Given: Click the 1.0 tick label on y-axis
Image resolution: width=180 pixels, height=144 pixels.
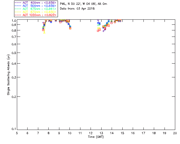Looking at the screenshot, I should 13,21.
